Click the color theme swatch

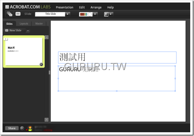coord(86,14)
